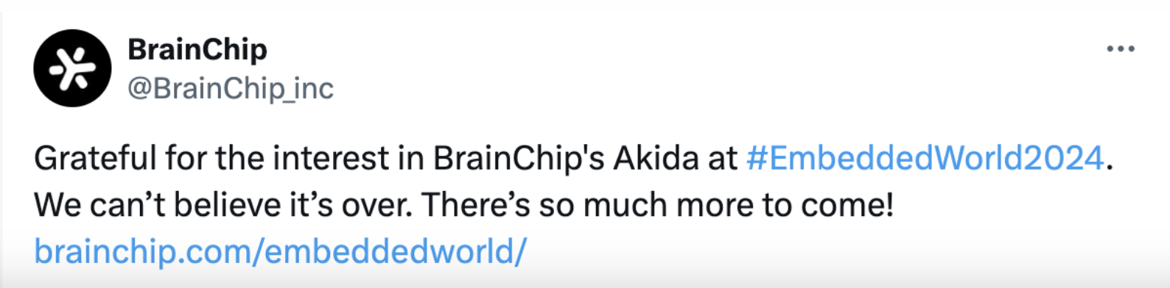This screenshot has height=288, width=1170.
Task: Select the @BrainChip_inc handle
Action: click(x=231, y=89)
